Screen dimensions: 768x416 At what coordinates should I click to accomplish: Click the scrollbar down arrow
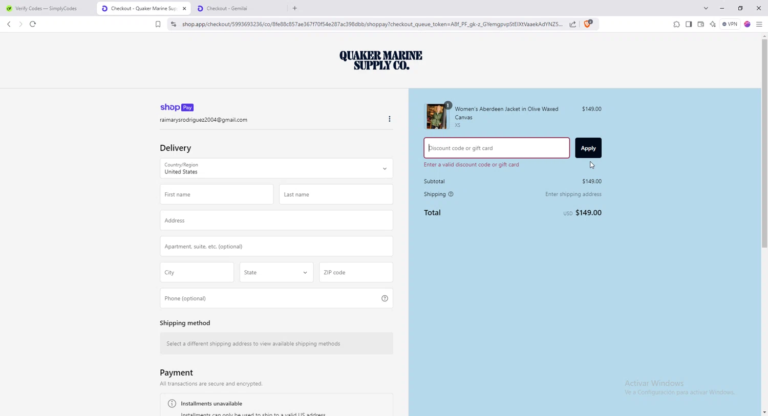tap(764, 412)
